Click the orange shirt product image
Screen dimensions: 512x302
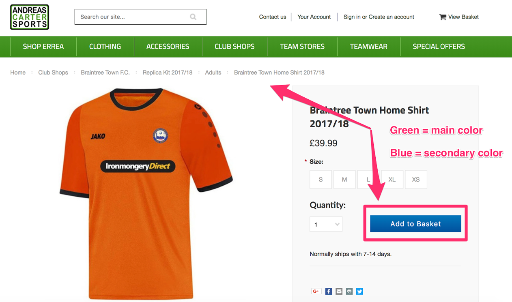click(146, 191)
